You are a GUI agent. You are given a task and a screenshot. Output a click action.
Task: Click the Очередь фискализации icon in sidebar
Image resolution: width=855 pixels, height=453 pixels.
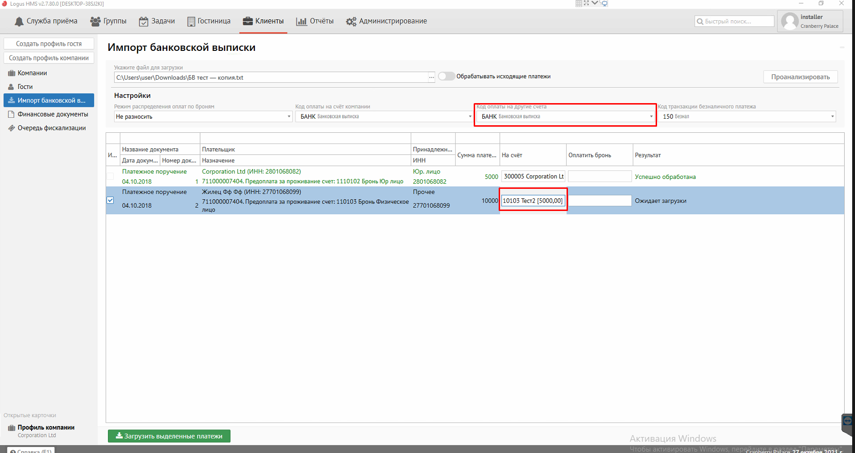pyautogui.click(x=11, y=128)
